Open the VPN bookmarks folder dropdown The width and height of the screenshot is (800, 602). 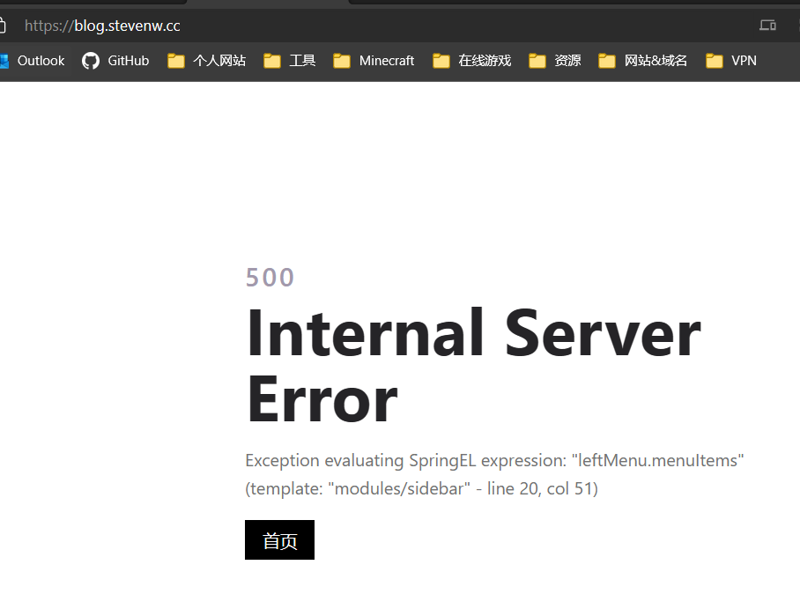(x=734, y=61)
